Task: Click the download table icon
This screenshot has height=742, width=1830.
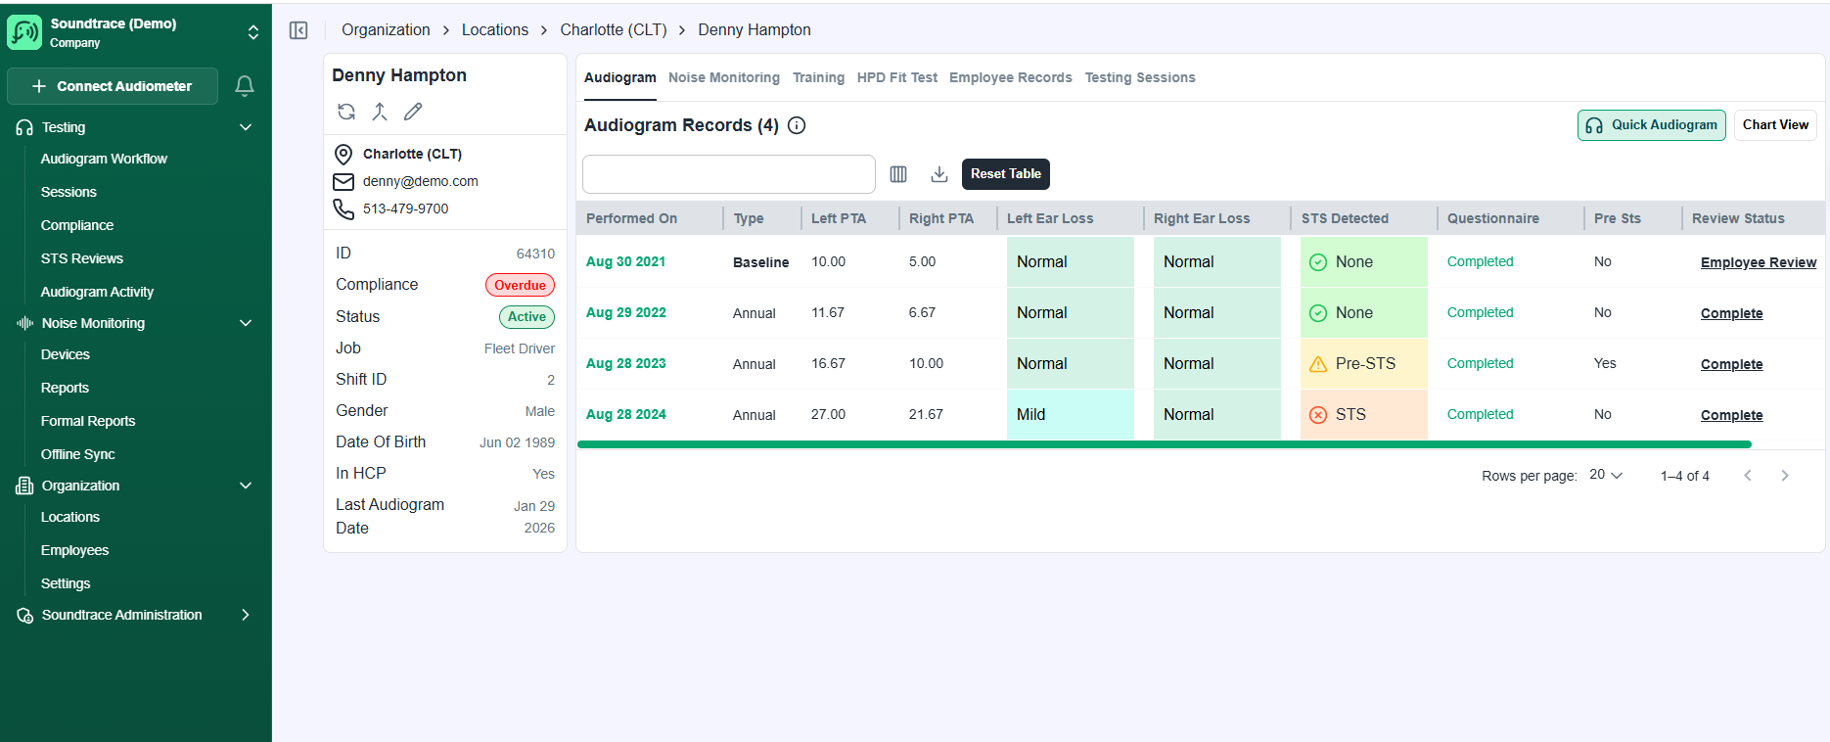Action: click(x=939, y=174)
